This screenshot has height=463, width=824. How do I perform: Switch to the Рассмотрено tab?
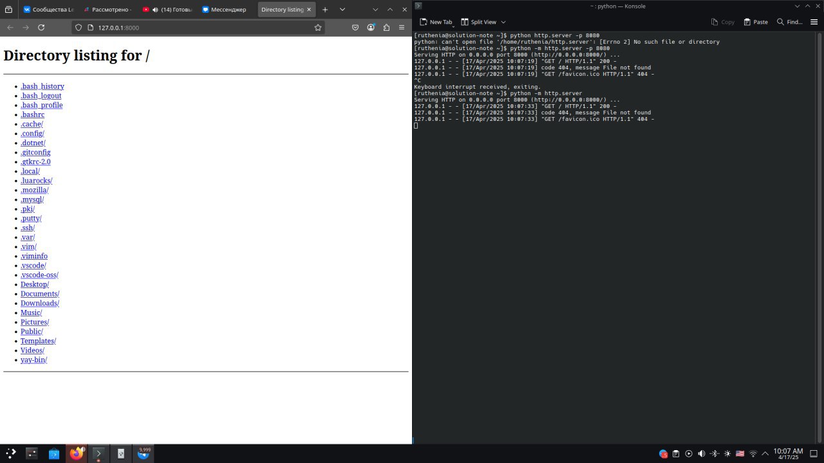108,10
